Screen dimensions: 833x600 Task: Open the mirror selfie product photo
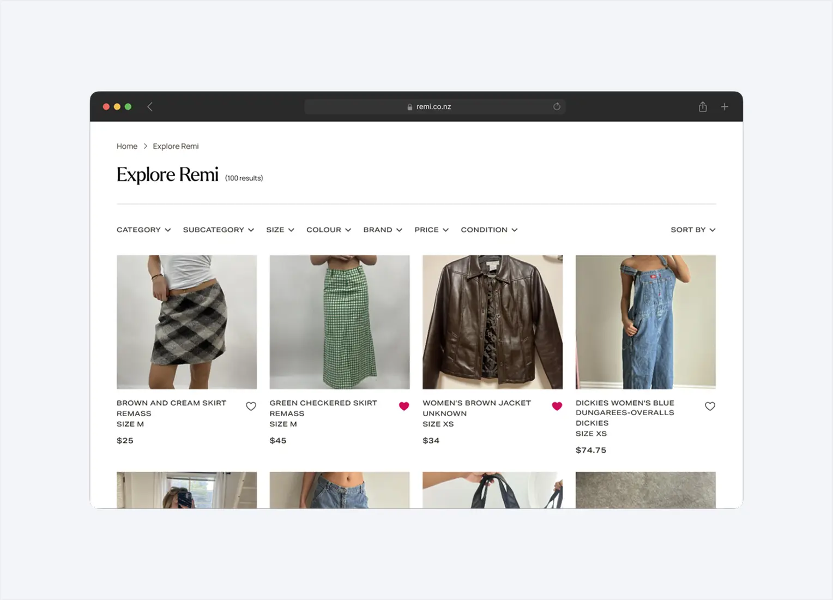pos(186,490)
